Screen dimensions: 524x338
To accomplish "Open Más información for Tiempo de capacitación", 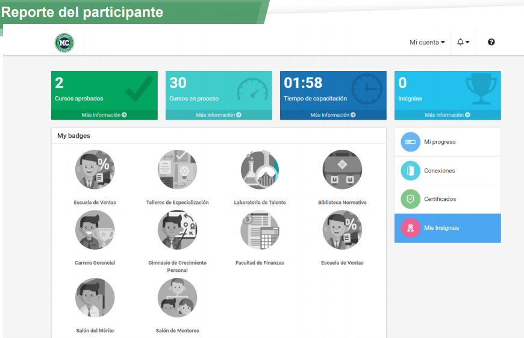I will (333, 115).
